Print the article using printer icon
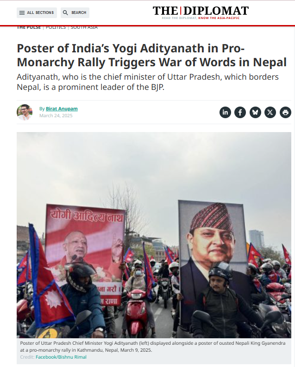Image resolution: width=295 pixels, height=367 pixels. coord(285,112)
